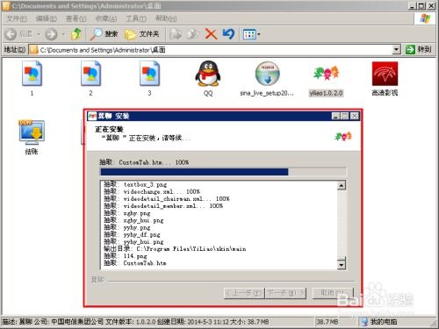Open the 工具 menu
This screenshot has width=439, height=329.
click(x=136, y=18)
